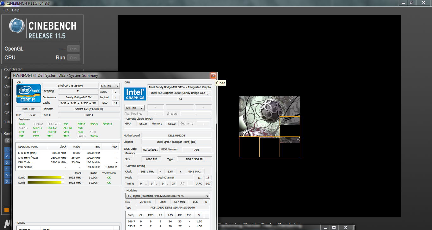432x230 pixels.
Task: Select the CPU LFM (Min) row
Action: point(67,153)
